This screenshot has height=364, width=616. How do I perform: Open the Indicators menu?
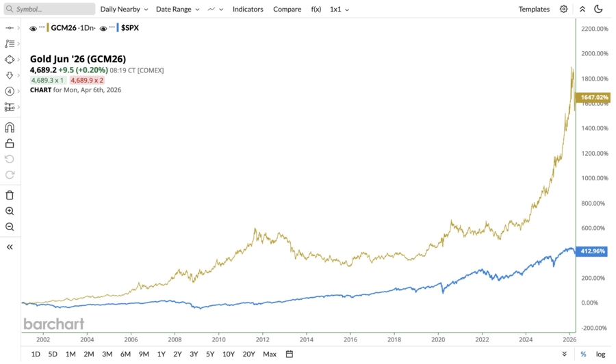coord(248,10)
